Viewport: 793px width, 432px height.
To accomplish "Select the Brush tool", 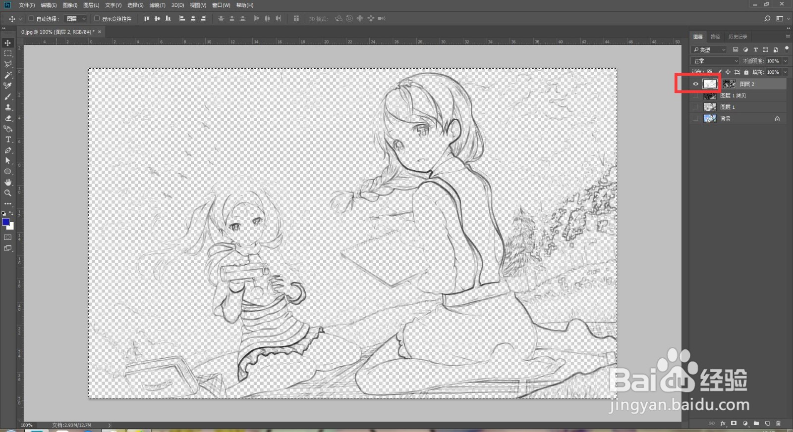I will [x=8, y=96].
